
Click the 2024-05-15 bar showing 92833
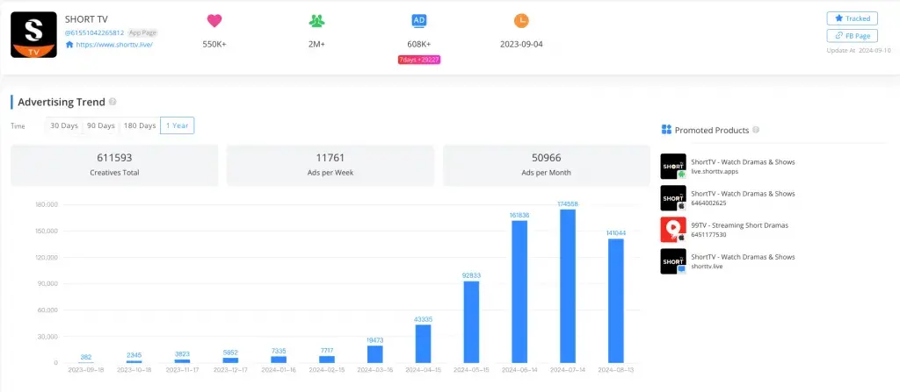coord(471,322)
